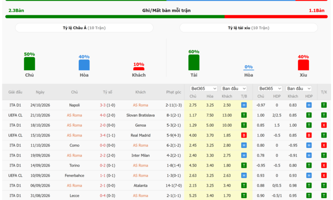Open the 3-3 (1-0) score of Napoli match
Screen dimensions: 333x200
[108, 105]
